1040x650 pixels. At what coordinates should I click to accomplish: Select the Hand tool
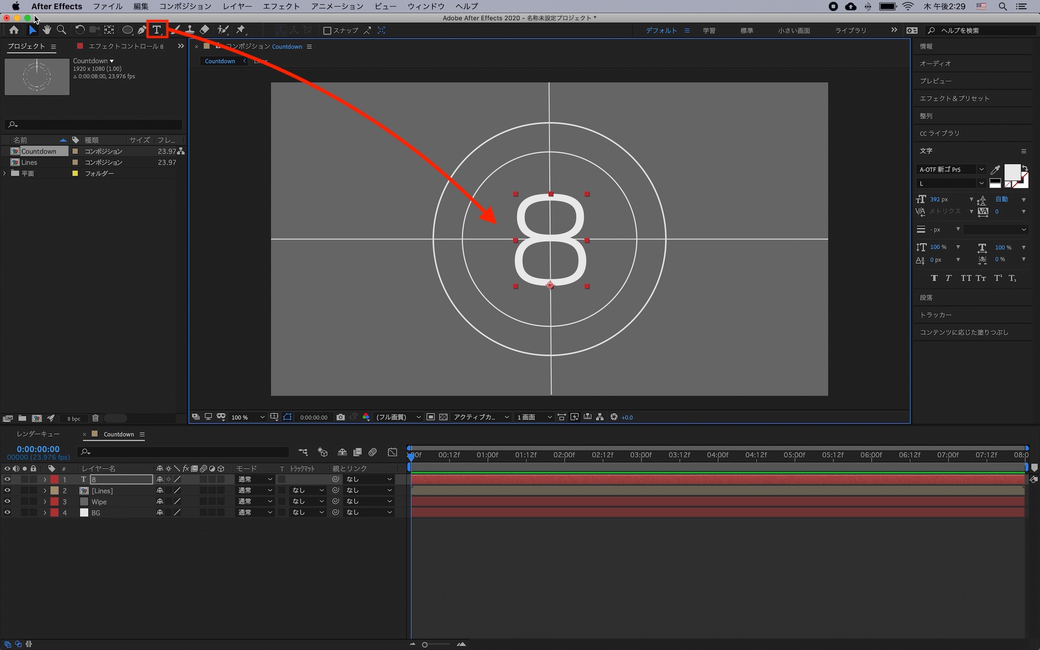point(47,30)
